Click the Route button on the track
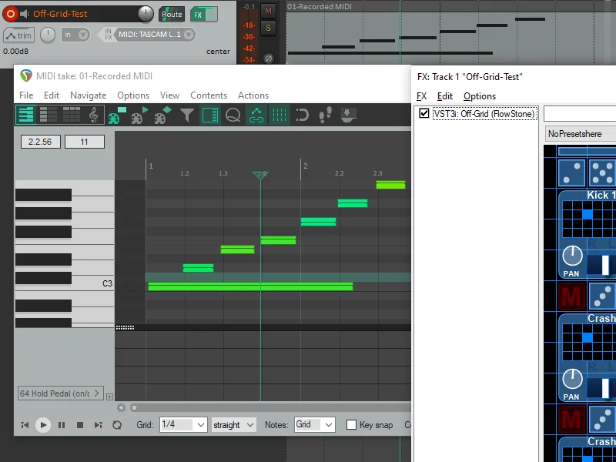 click(172, 14)
